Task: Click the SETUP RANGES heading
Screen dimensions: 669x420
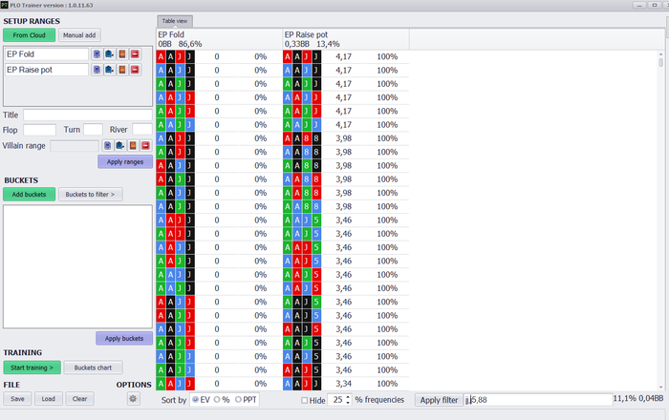Action: pyautogui.click(x=32, y=21)
